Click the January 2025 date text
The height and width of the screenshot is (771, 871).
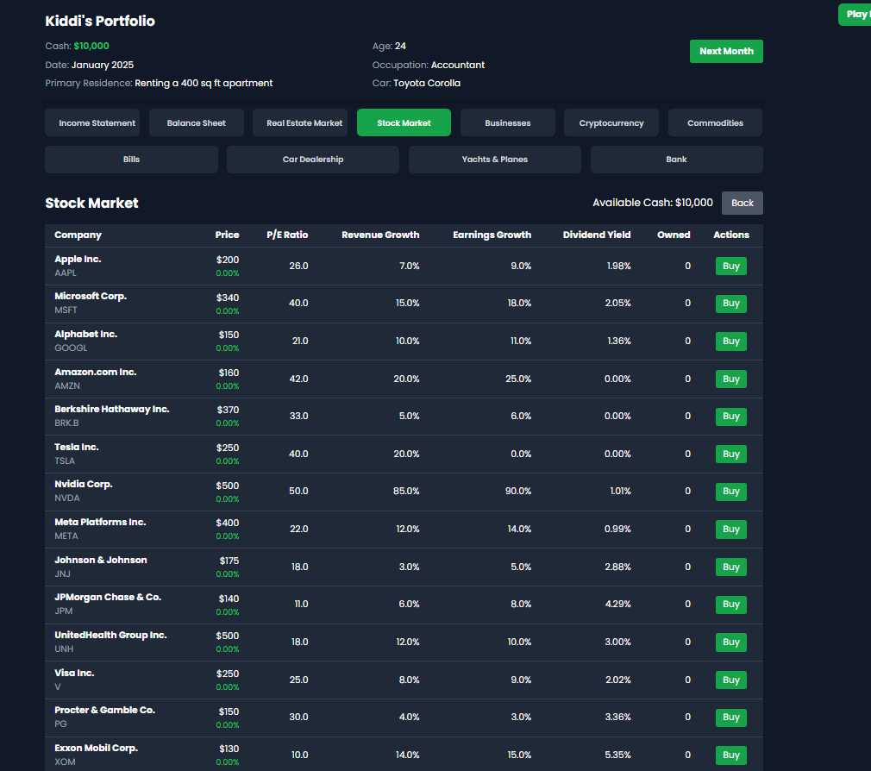103,65
